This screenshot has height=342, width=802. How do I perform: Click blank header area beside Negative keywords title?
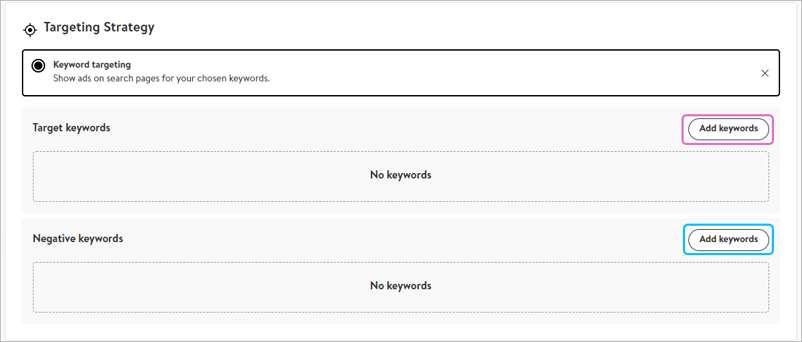tap(397, 239)
